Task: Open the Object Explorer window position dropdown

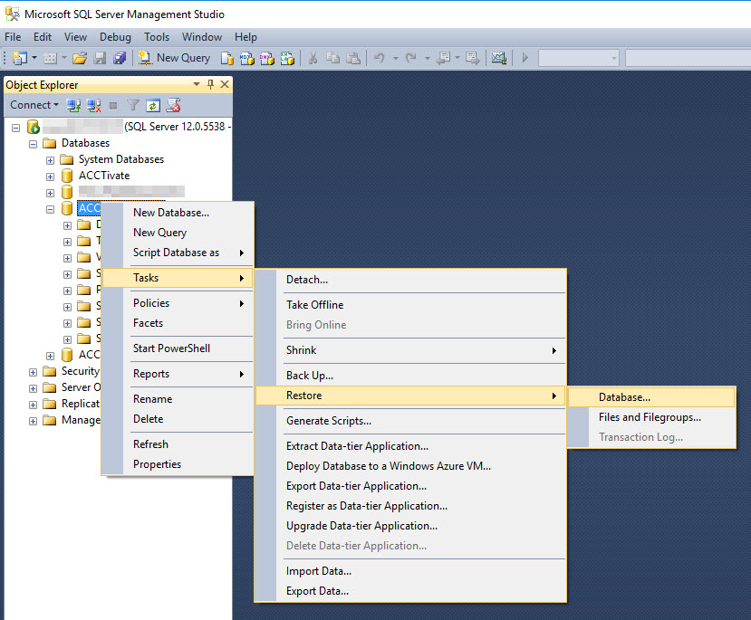Action: pyautogui.click(x=197, y=85)
